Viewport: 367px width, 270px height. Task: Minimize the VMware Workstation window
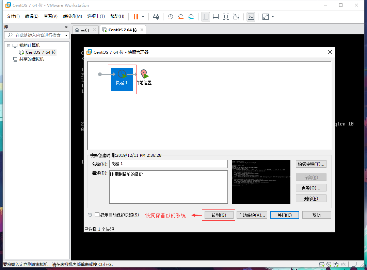tap(325, 5)
